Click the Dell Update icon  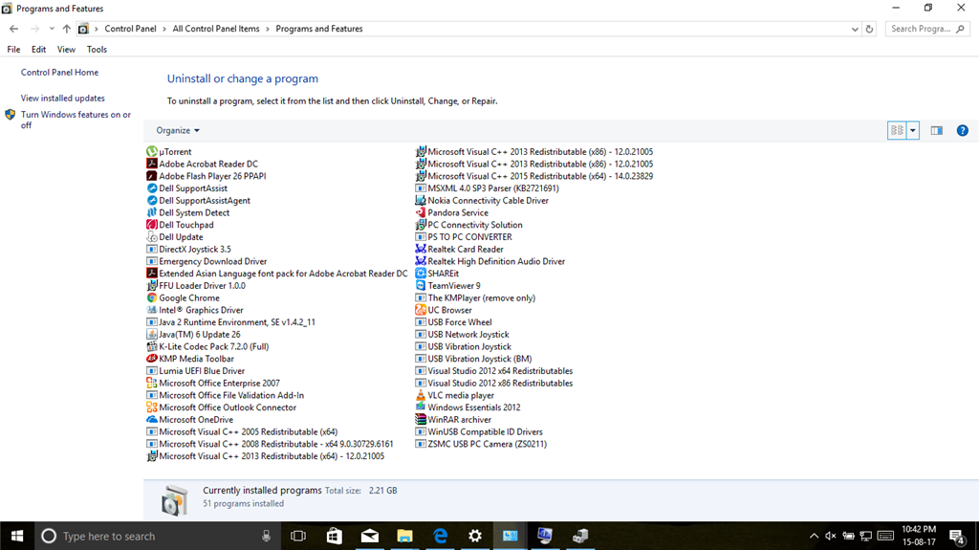[x=152, y=237]
